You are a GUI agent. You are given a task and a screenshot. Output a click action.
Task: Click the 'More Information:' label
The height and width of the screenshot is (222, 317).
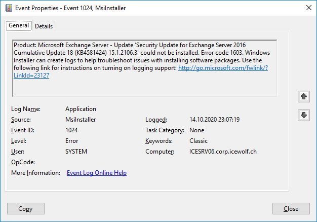[x=35, y=173]
